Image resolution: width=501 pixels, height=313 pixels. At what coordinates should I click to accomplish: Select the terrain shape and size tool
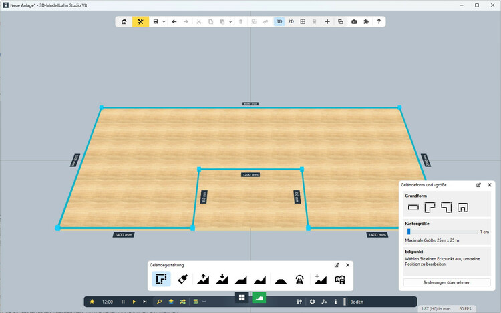pos(162,279)
